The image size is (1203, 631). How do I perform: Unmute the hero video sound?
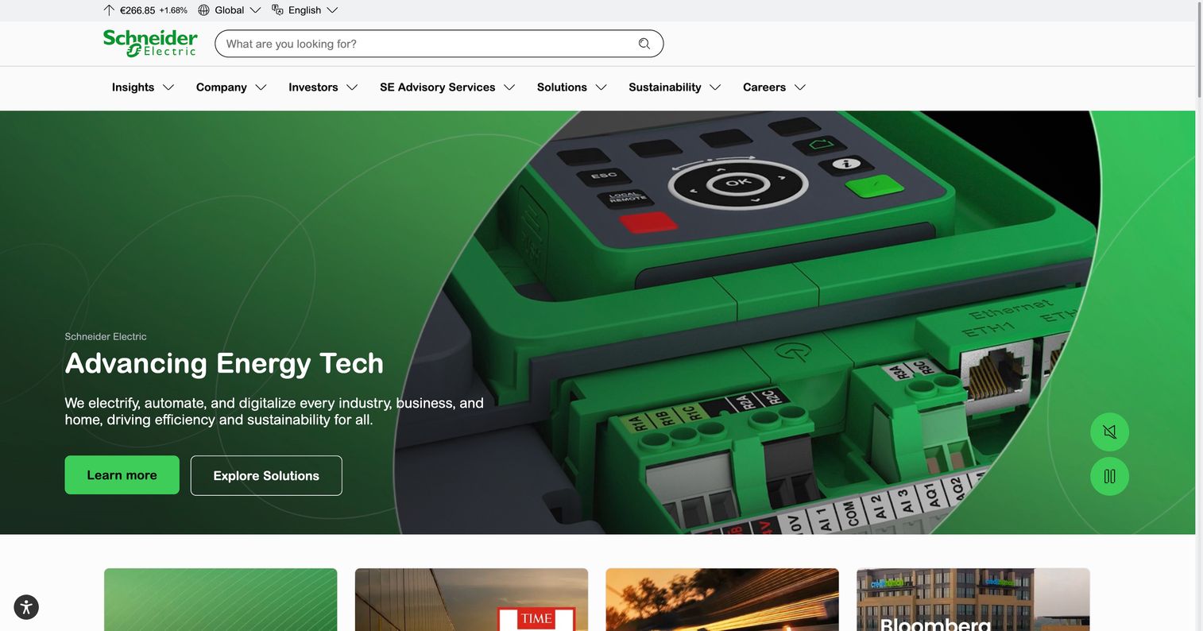pos(1109,432)
